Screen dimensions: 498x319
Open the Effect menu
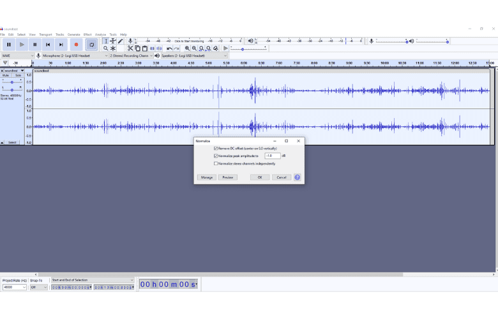pos(87,34)
